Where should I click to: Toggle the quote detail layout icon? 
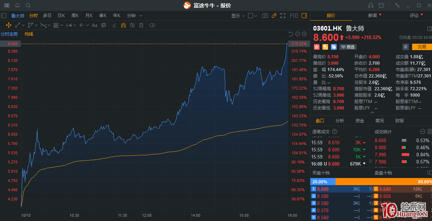(429, 28)
